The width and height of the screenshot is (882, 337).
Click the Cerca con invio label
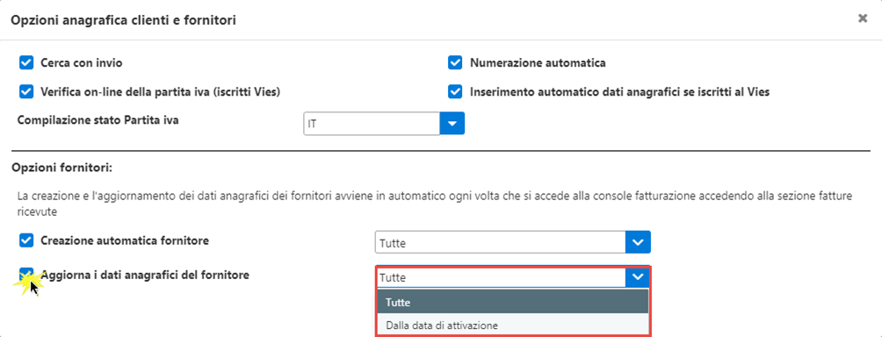[x=81, y=63]
